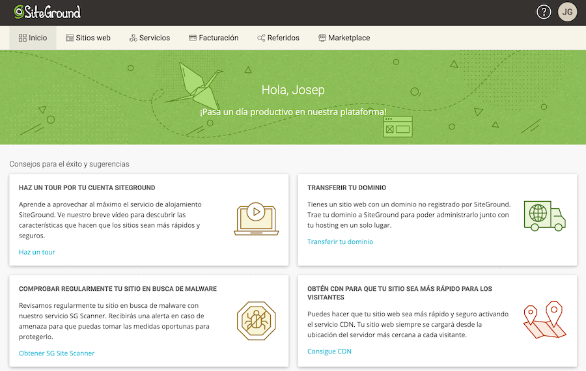Screen dimensions: 586x371
Task: Click HAZ UN TOUR POR TU CUENTA SITEGROUND title
Action: coord(87,187)
